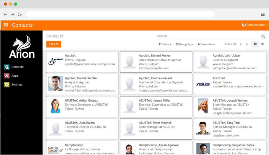Image resolution: width=269 pixels, height=155 pixels.
Task: Click email efoster@seagate.com
Action: coord(153,68)
